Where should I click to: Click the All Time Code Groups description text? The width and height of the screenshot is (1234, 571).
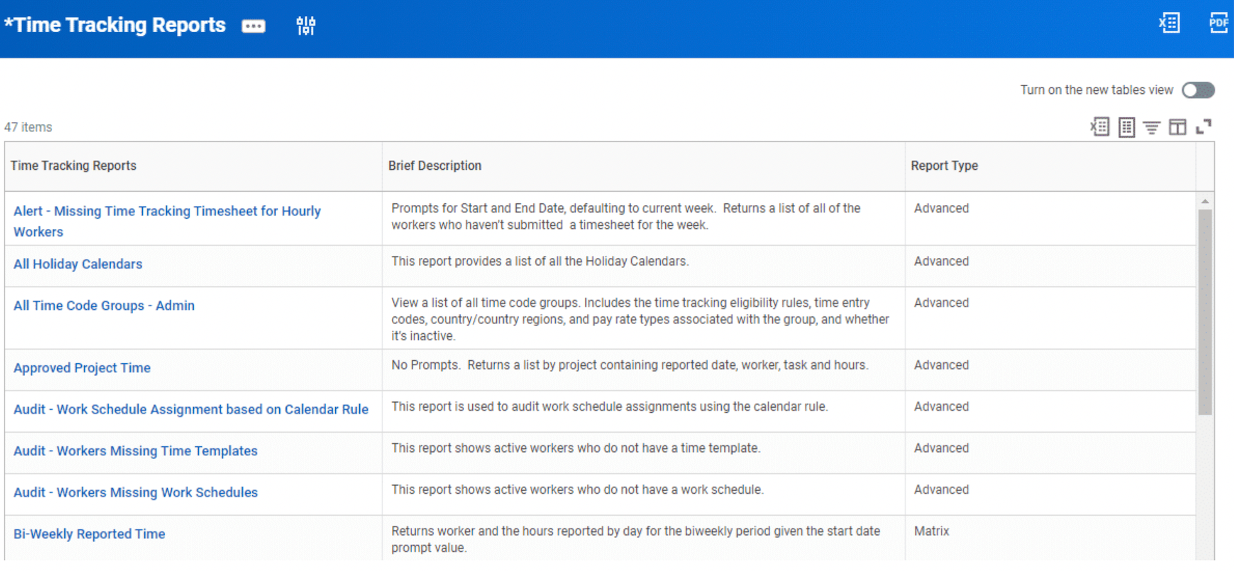pos(640,319)
